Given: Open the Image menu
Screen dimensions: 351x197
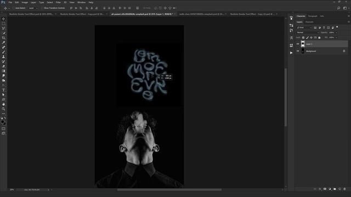Looking at the screenshot, I should (x=25, y=2).
